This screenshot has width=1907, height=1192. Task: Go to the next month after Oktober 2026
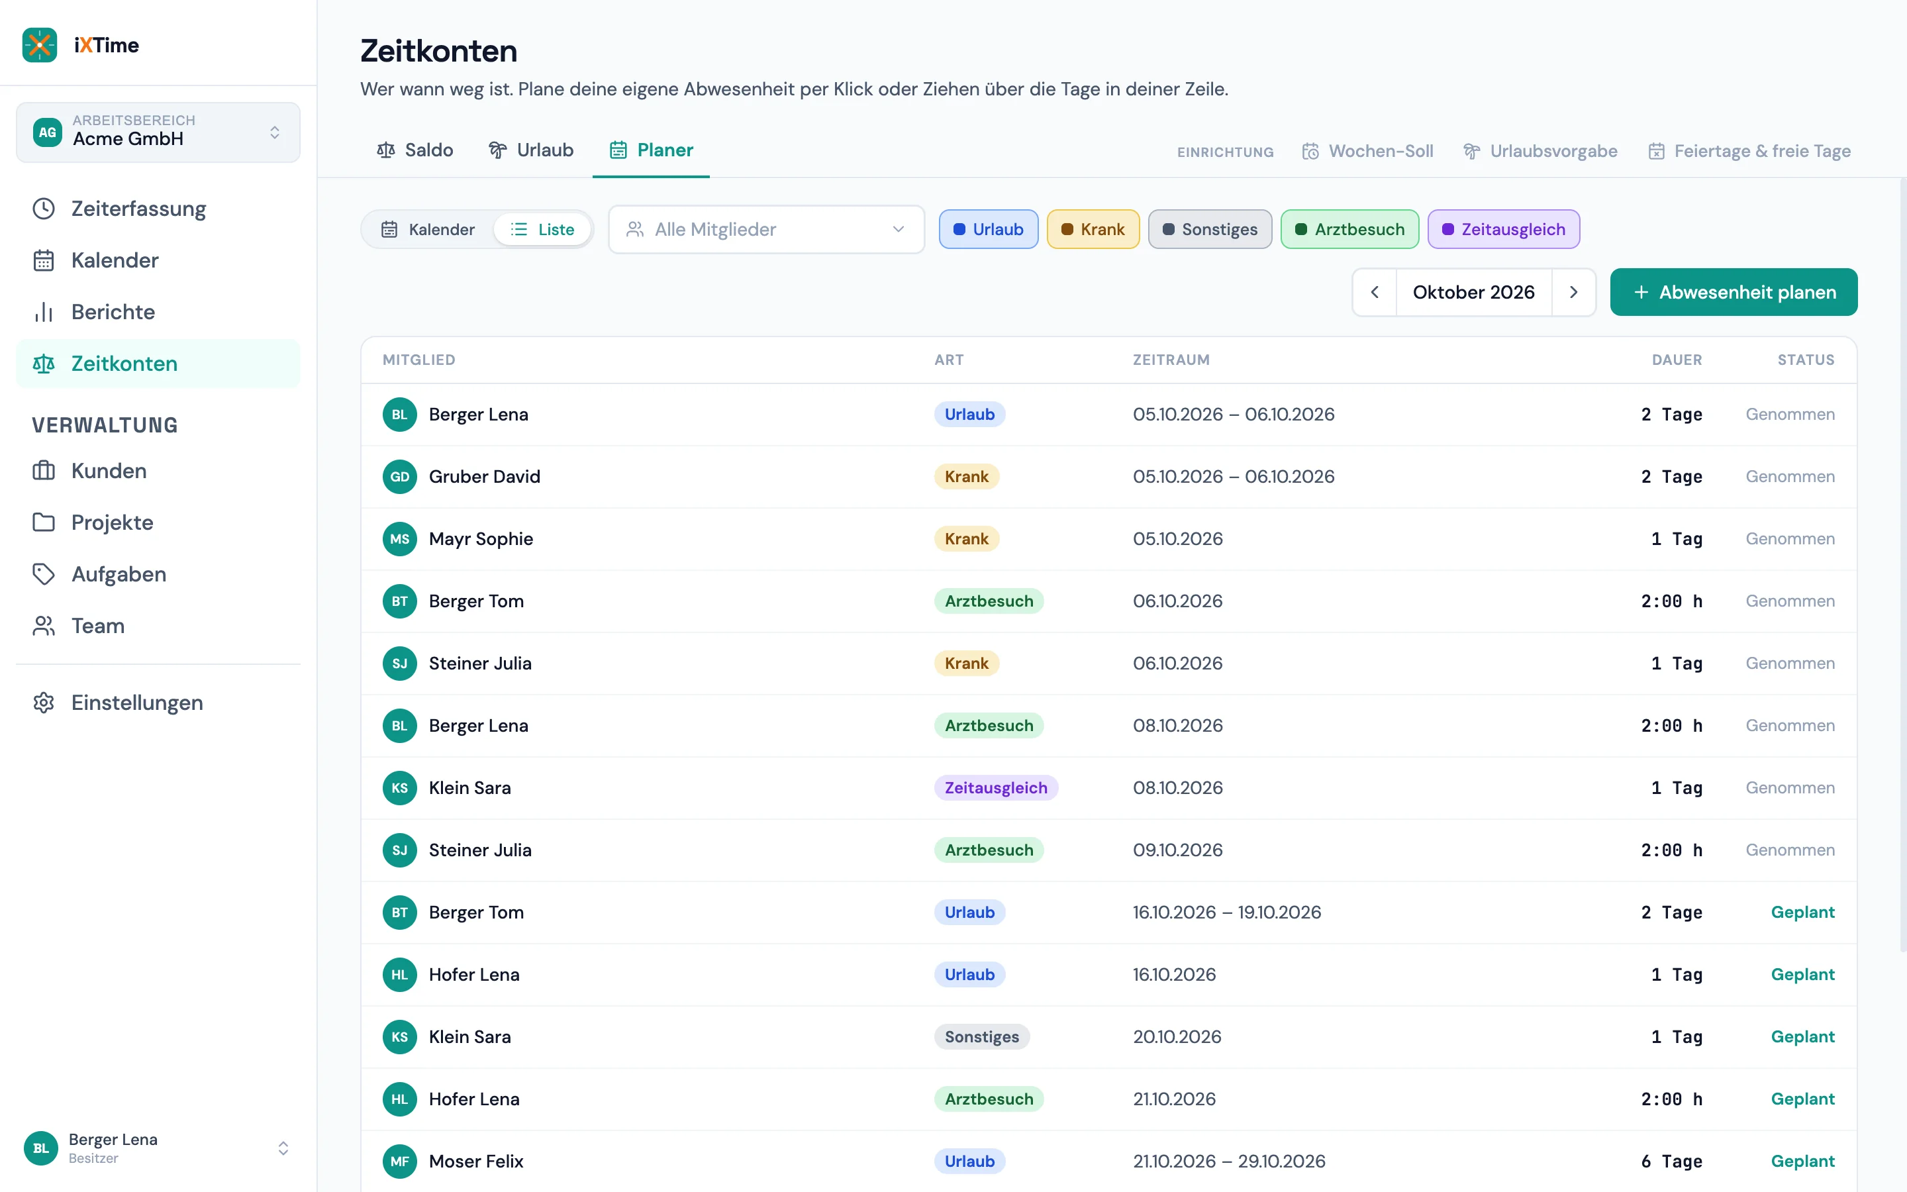tap(1574, 293)
